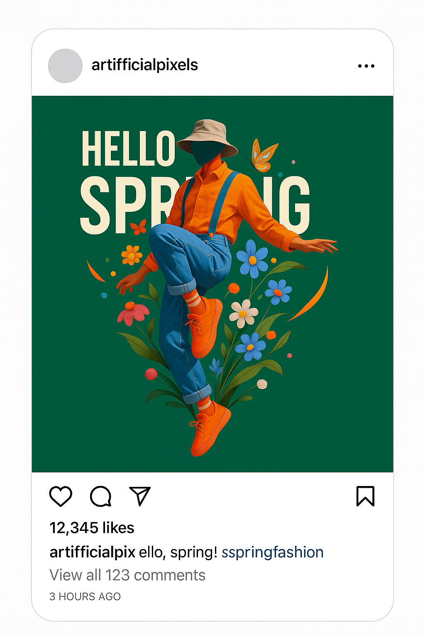The width and height of the screenshot is (425, 637).
Task: Click the beige bucket hat in the image
Action: 207,136
